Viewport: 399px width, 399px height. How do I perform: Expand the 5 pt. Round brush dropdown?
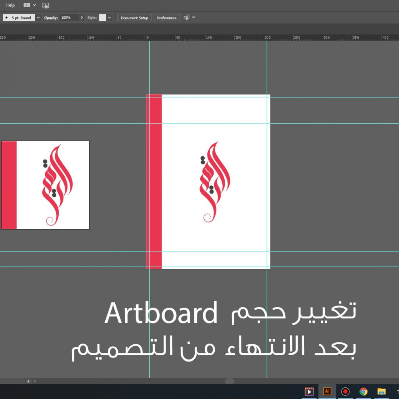coord(38,18)
